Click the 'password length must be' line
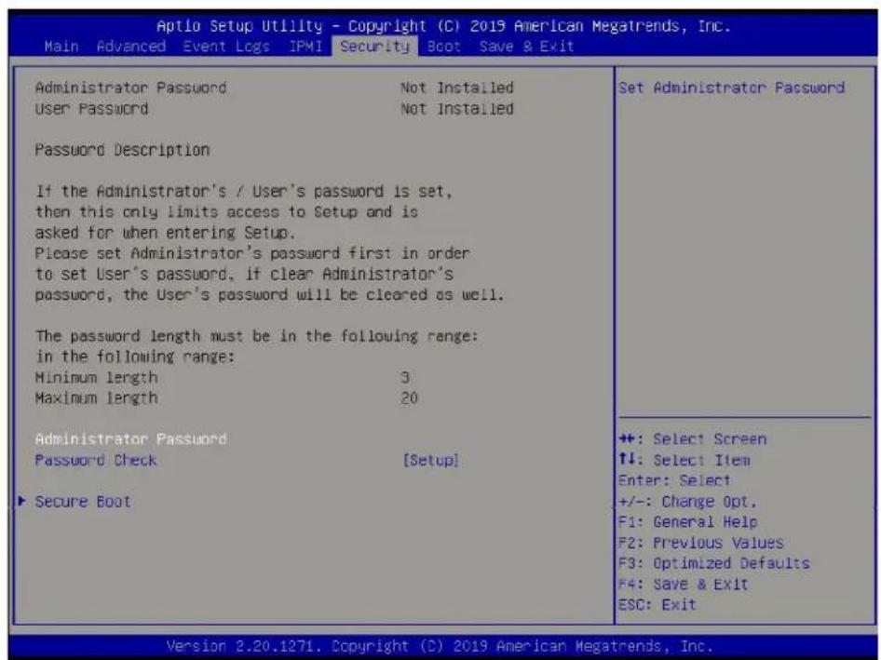Image resolution: width=881 pixels, height=660 pixels. 257,336
